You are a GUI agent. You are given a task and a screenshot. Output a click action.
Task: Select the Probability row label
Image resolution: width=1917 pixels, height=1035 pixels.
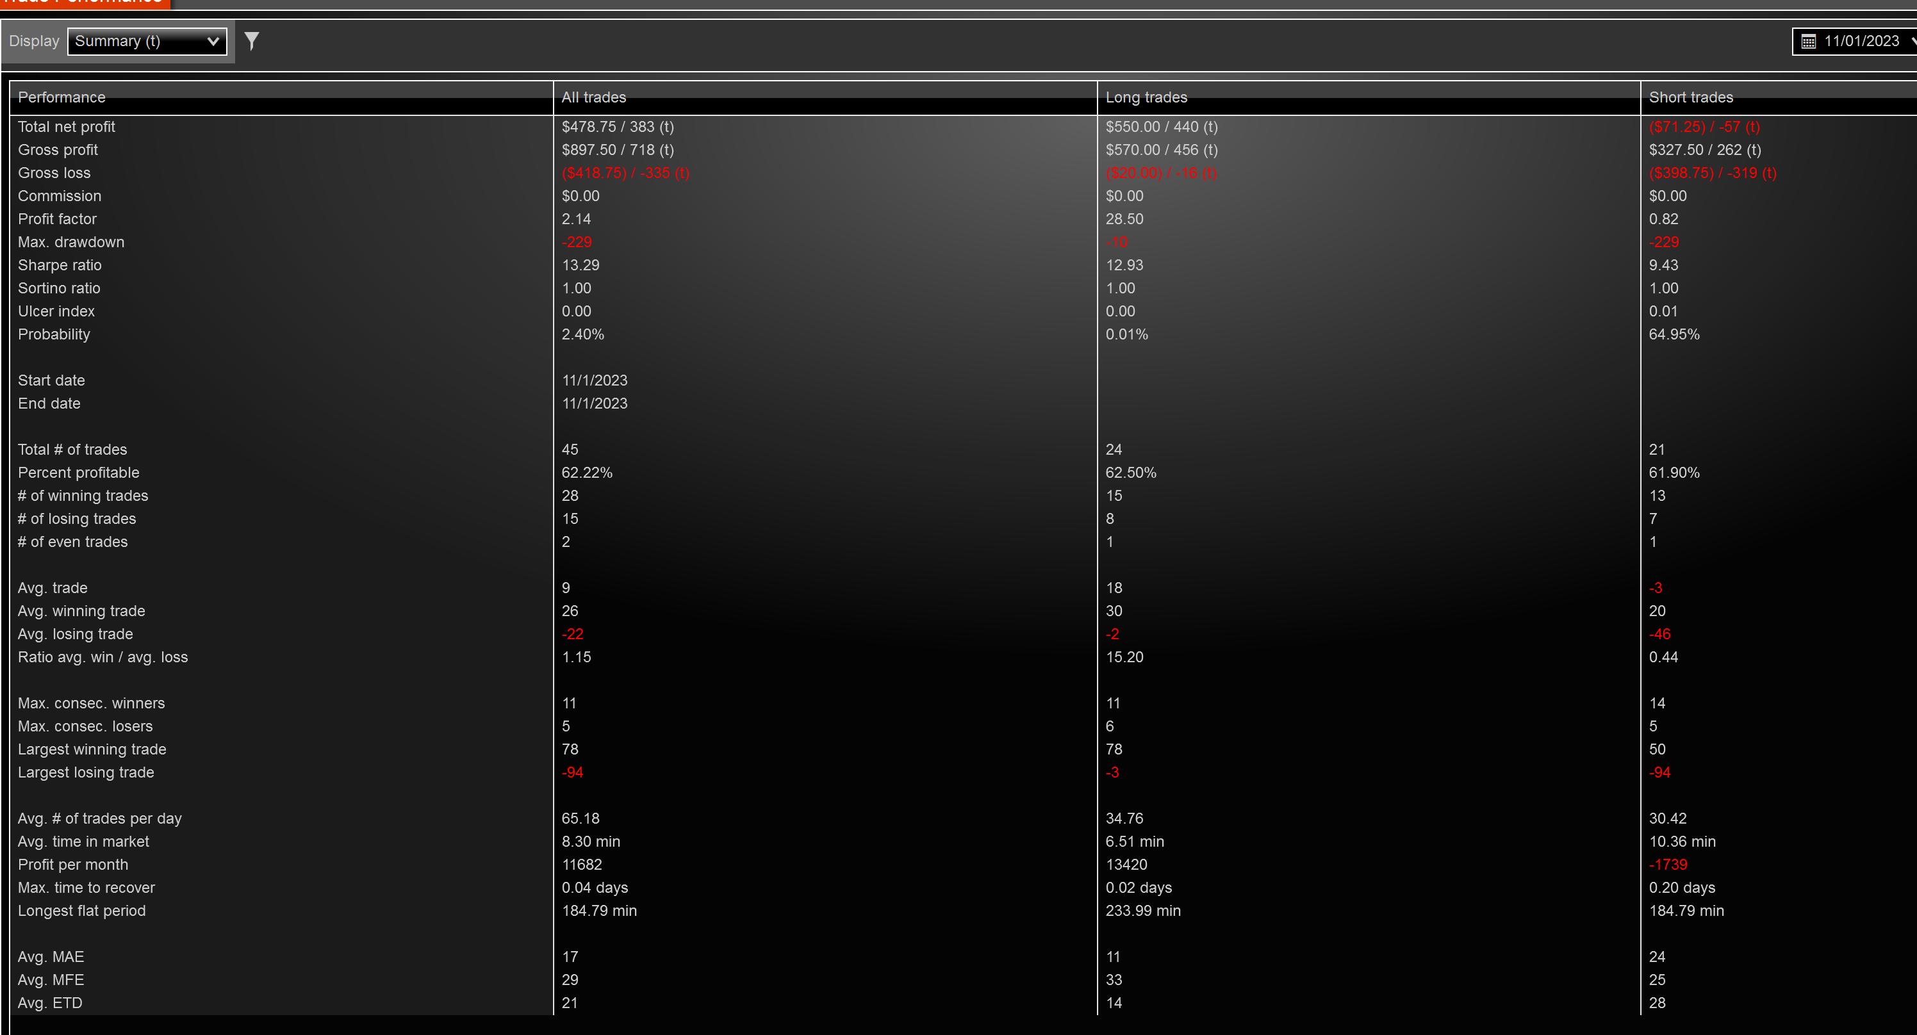(54, 334)
